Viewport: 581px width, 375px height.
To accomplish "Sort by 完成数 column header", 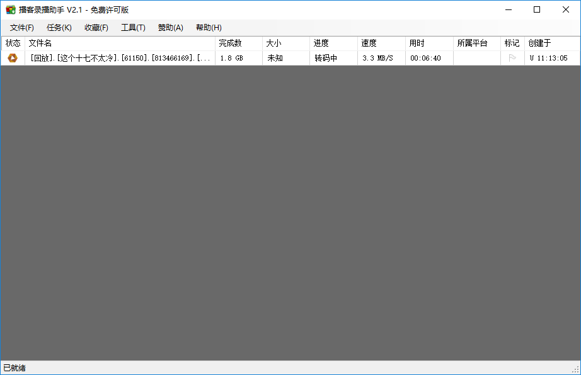I will click(239, 43).
